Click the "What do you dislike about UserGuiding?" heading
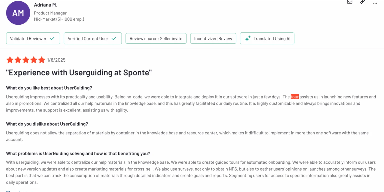The image size is (384, 192). pos(47,124)
